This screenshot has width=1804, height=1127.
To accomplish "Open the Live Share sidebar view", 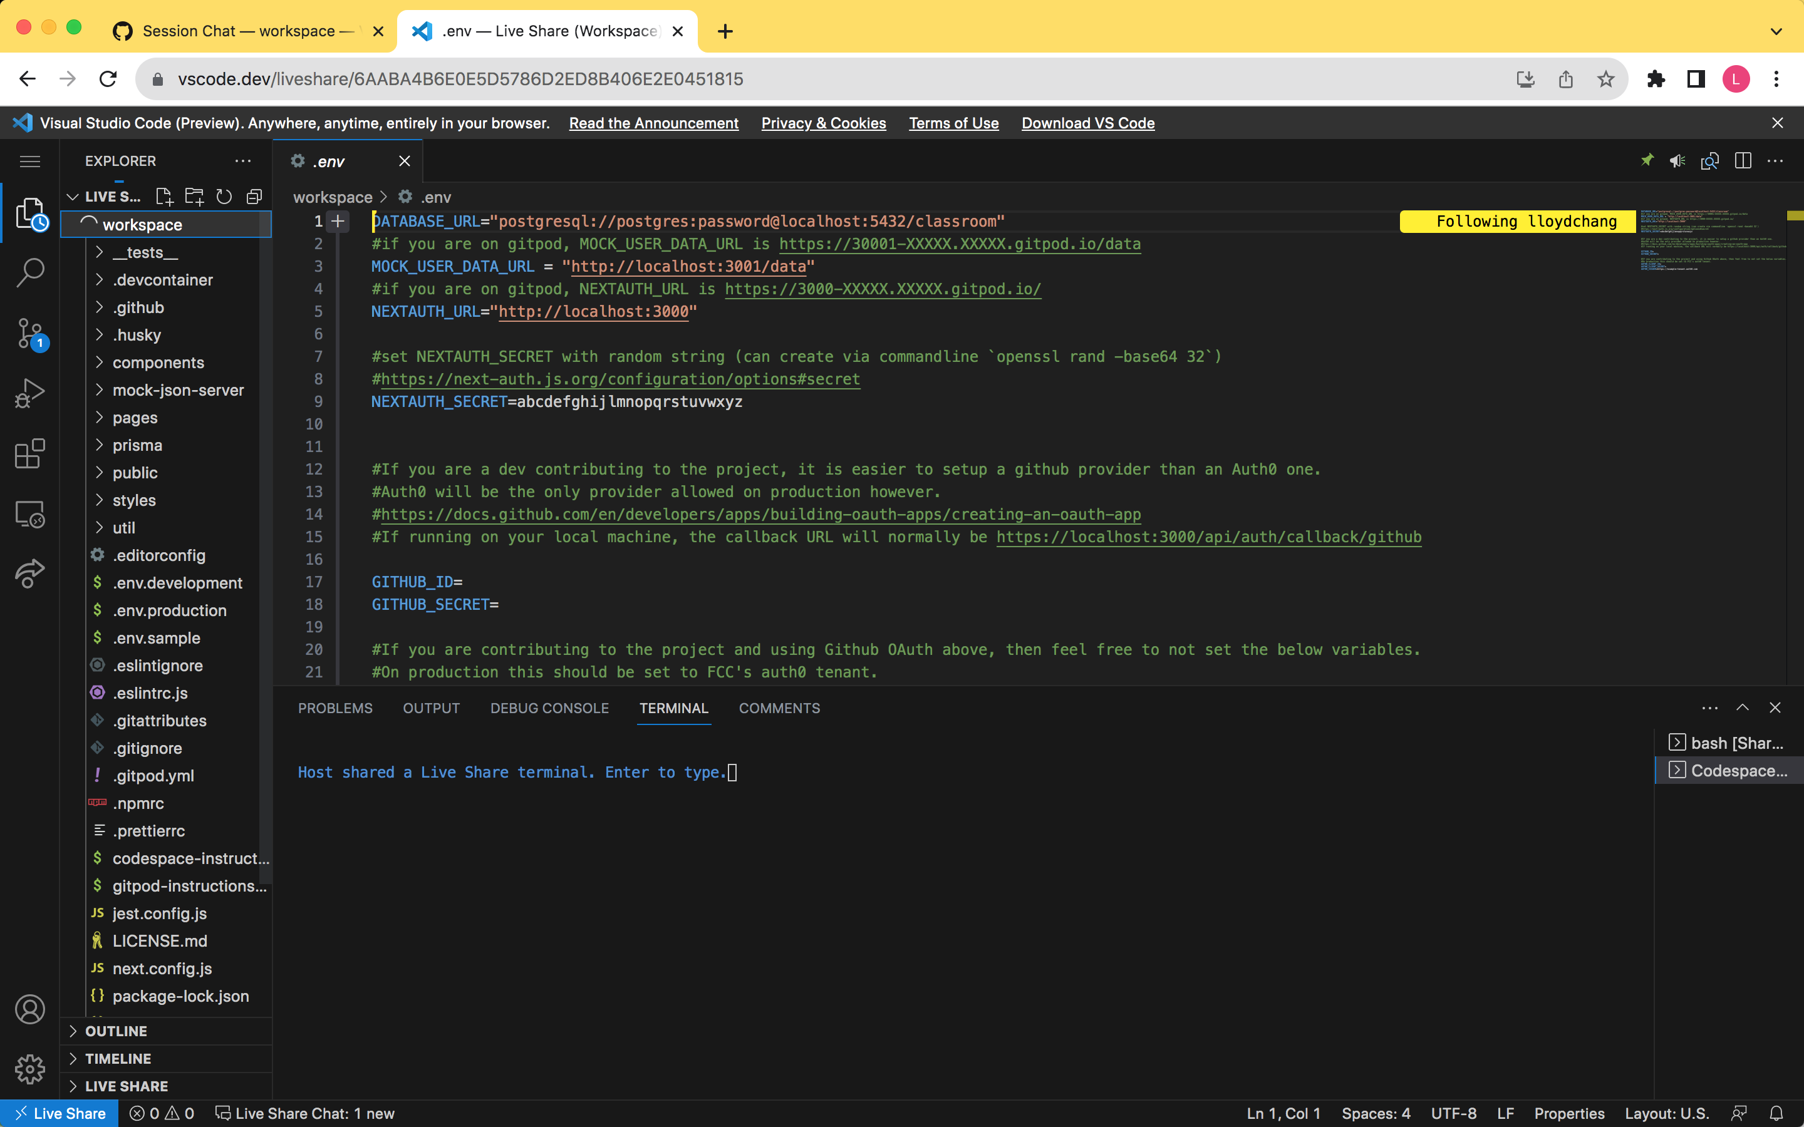I will [30, 574].
